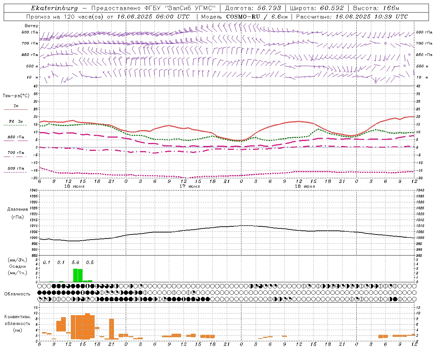Click the tallest green precipitation bar
The image size is (434, 347).
[x=76, y=275]
